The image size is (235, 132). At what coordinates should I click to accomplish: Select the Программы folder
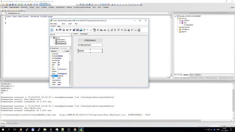pyautogui.click(x=185, y=27)
